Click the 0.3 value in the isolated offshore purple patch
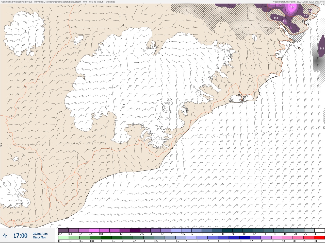This screenshot has width=325, height=243. point(322,48)
